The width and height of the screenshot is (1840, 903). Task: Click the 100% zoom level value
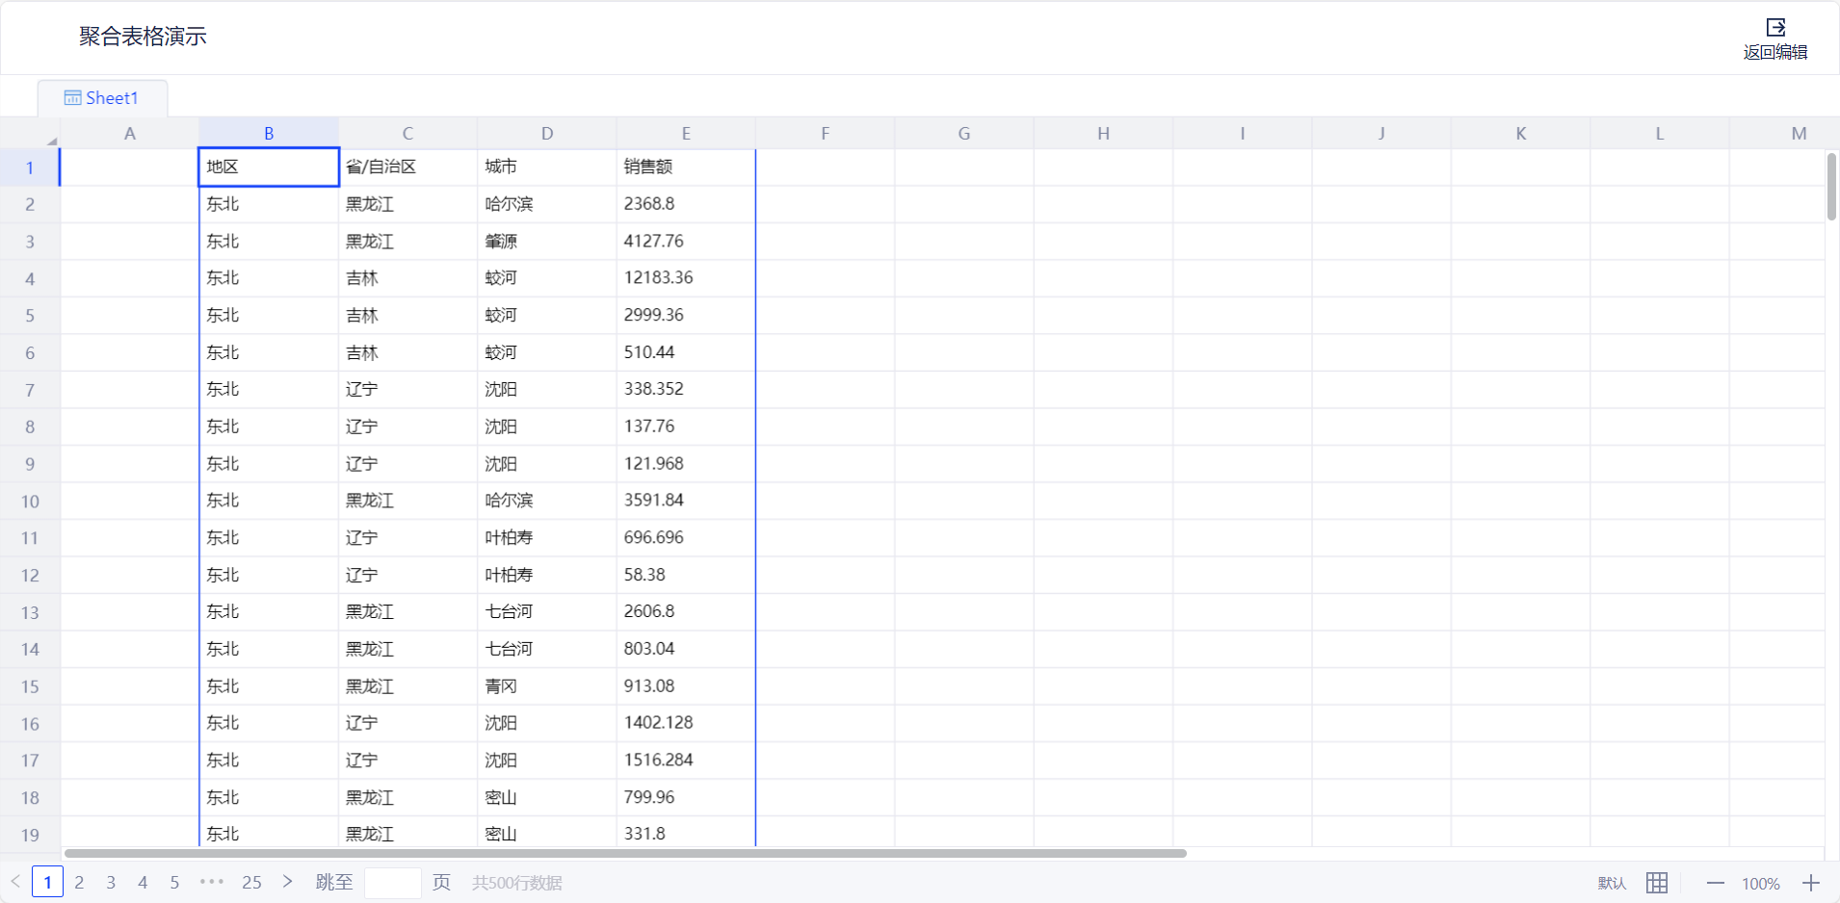click(1760, 883)
